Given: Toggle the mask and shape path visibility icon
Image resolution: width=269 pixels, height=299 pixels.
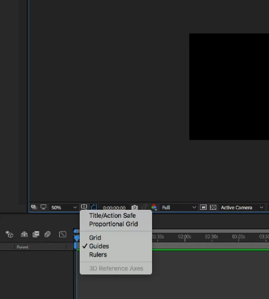Looking at the screenshot, I should click(94, 207).
